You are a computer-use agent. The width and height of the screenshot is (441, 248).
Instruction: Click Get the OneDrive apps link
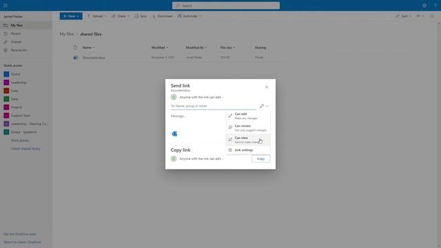(x=20, y=234)
